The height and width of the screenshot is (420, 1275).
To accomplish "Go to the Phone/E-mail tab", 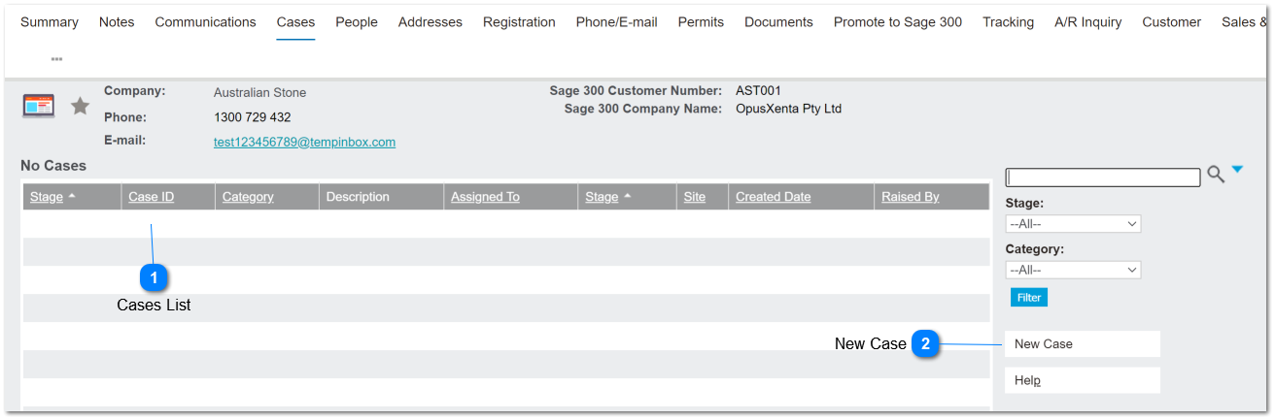I will point(617,22).
